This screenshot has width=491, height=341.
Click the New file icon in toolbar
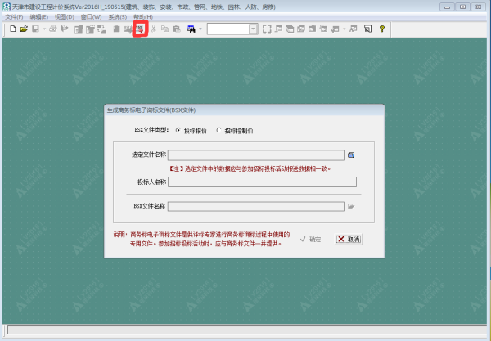coord(13,29)
